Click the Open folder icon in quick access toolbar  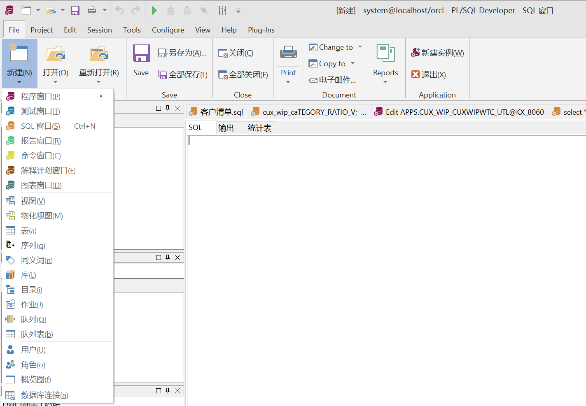[51, 10]
